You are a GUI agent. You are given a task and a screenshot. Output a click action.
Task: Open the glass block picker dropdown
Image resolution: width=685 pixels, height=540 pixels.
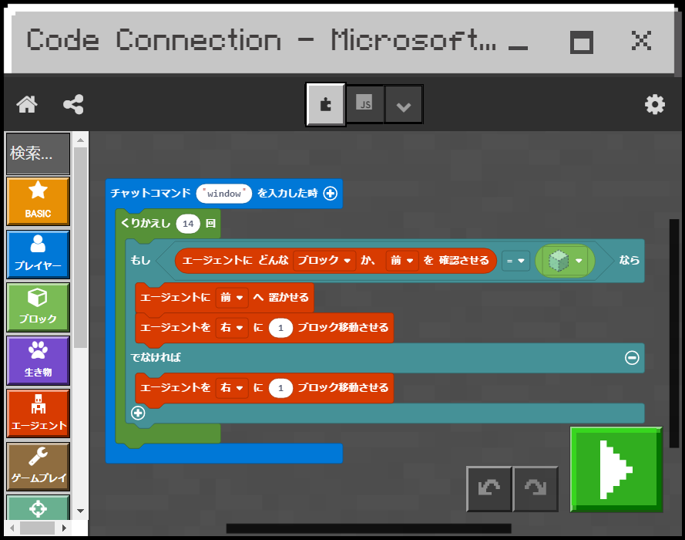coord(566,261)
